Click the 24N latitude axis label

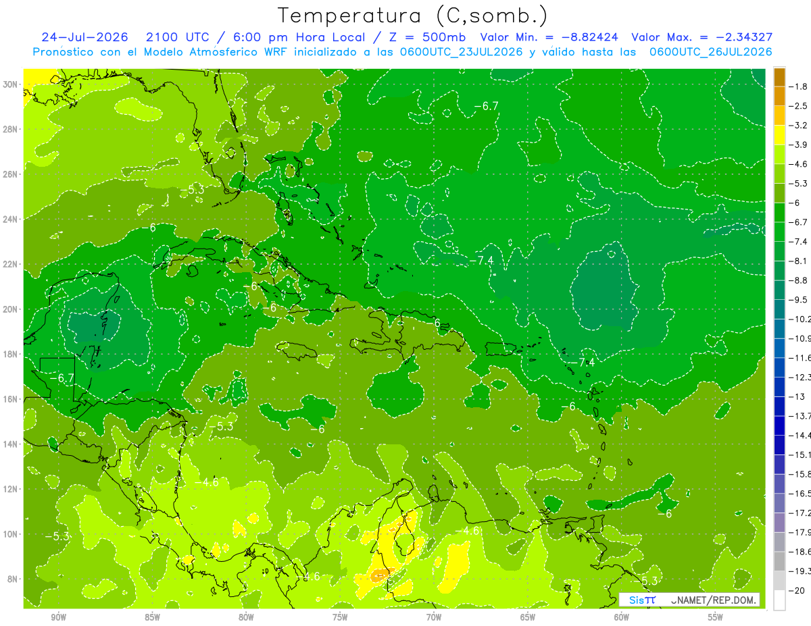(x=11, y=219)
